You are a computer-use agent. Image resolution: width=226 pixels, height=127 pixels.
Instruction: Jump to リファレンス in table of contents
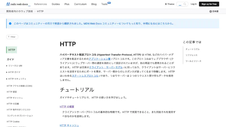click(192, 55)
